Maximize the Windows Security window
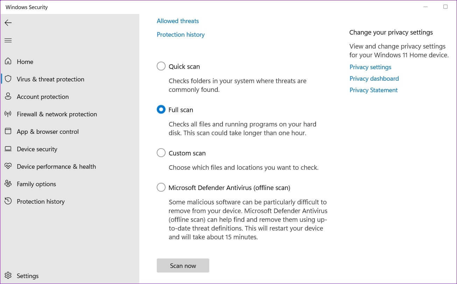Viewport: 457px width, 284px height. click(x=445, y=7)
